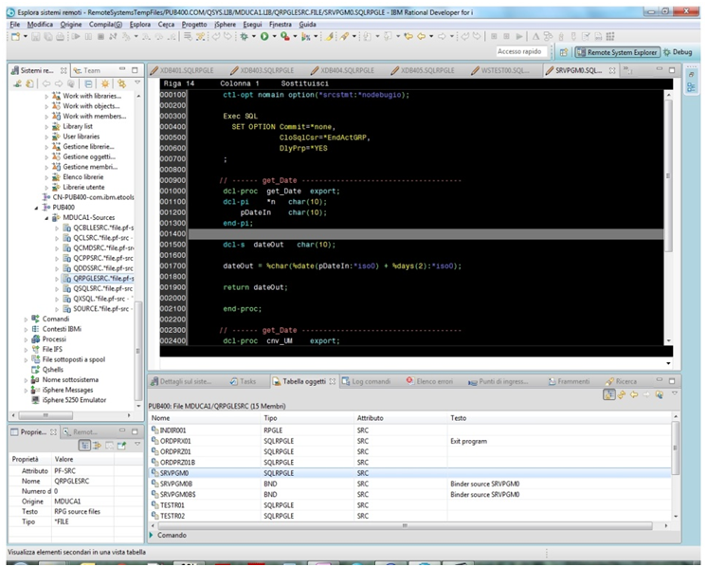Close the SRVPGM0.SQL editor tab
Image resolution: width=707 pixels, height=567 pixels.
(612, 70)
